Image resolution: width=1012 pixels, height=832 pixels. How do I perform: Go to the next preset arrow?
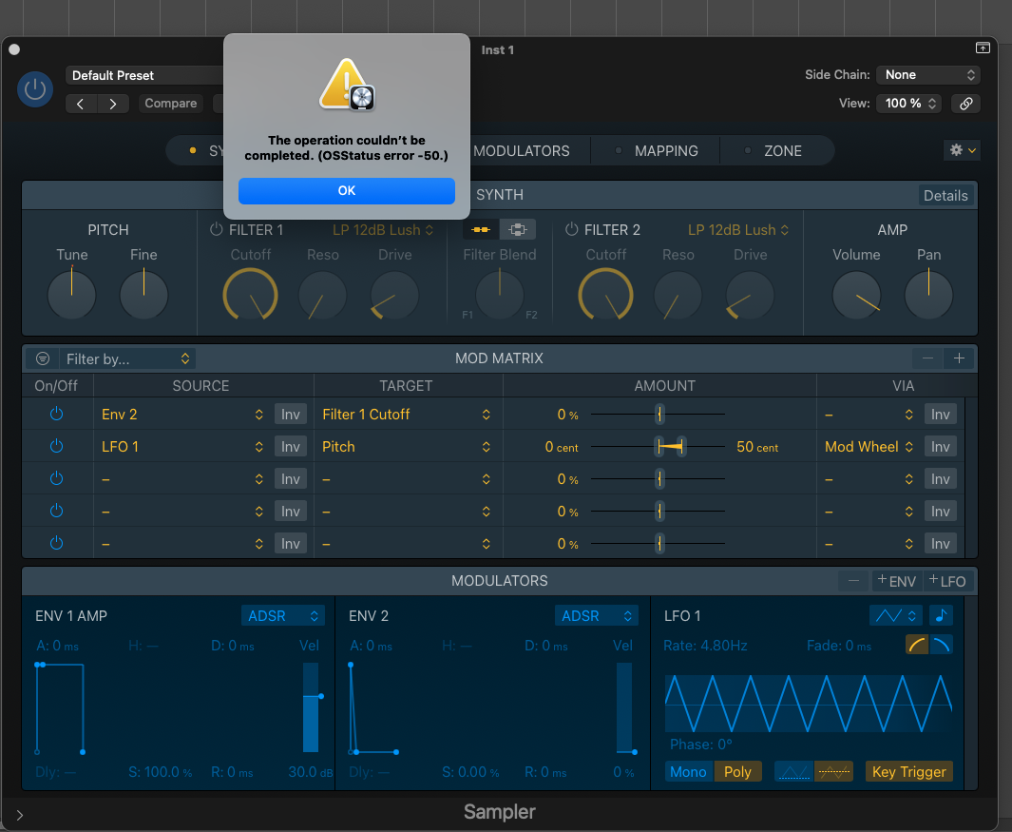pos(113,104)
